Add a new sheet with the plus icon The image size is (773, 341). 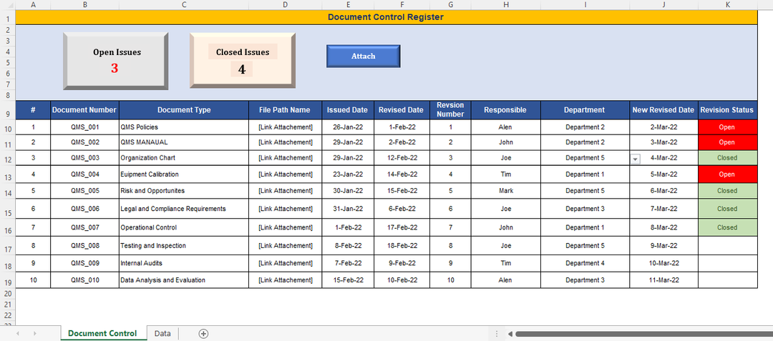[203, 334]
